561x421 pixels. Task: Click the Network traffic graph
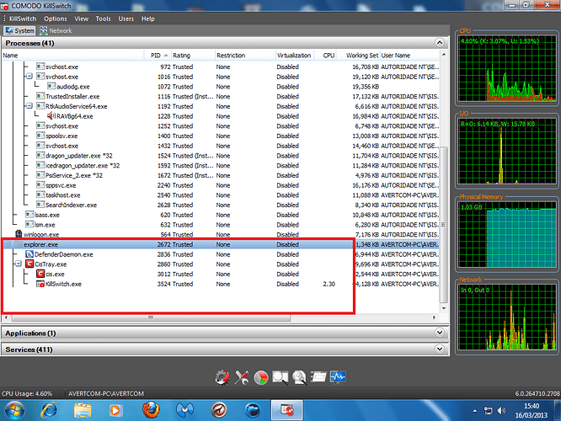pyautogui.click(x=506, y=317)
